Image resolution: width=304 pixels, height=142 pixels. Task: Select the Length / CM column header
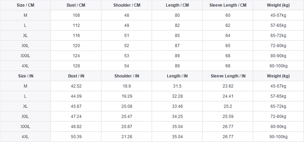[177, 5]
